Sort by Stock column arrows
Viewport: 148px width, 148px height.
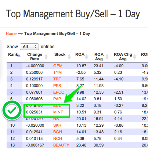tap(69, 57)
